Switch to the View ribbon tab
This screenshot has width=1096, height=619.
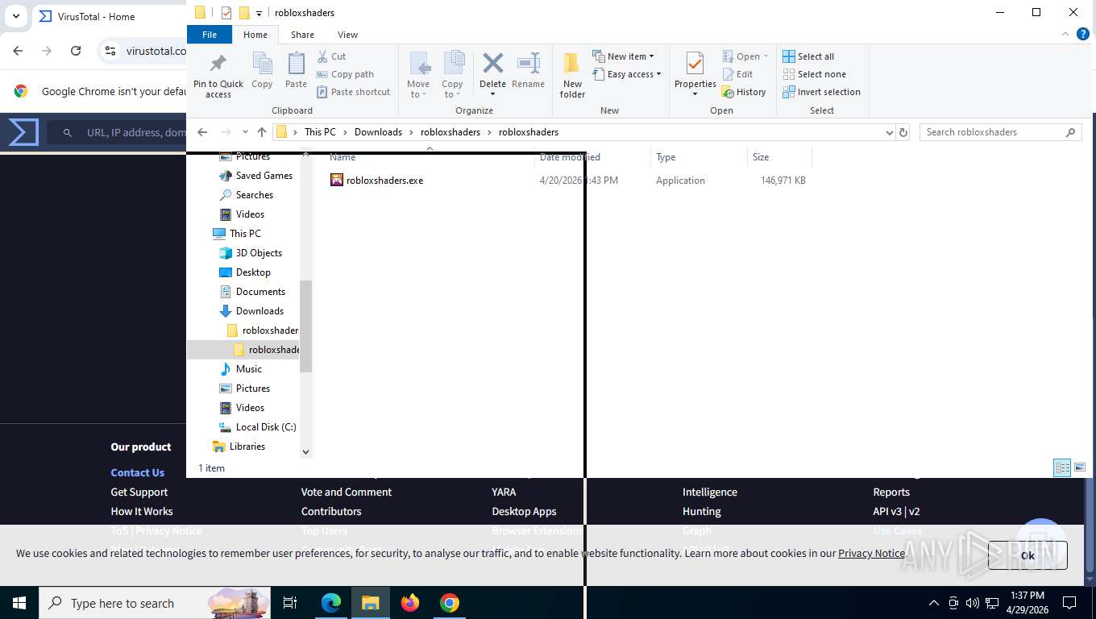[347, 35]
